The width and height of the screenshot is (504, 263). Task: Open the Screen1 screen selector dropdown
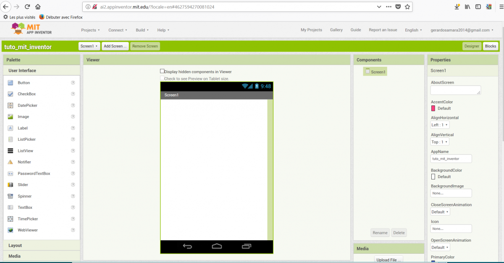[x=89, y=46]
